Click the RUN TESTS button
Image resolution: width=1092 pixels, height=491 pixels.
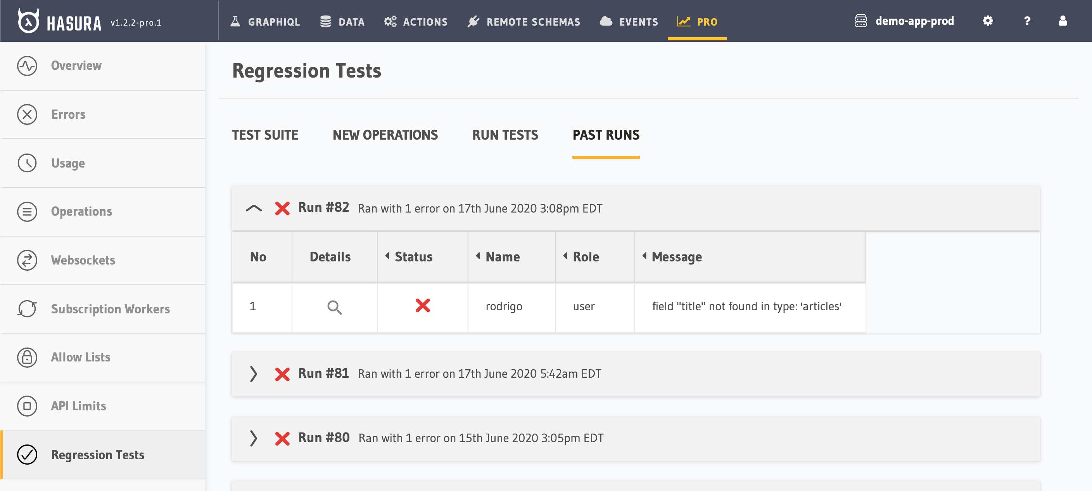coord(504,135)
